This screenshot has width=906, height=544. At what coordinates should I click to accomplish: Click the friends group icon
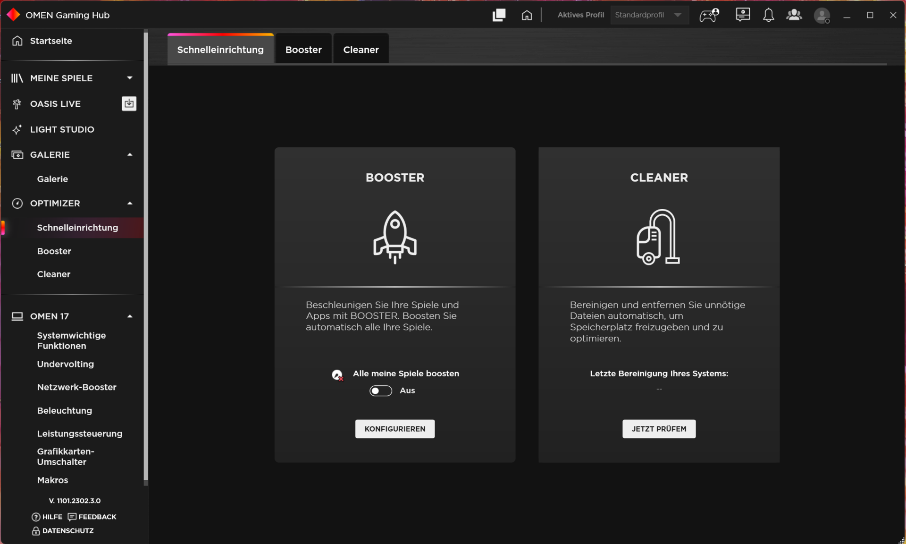tap(794, 15)
